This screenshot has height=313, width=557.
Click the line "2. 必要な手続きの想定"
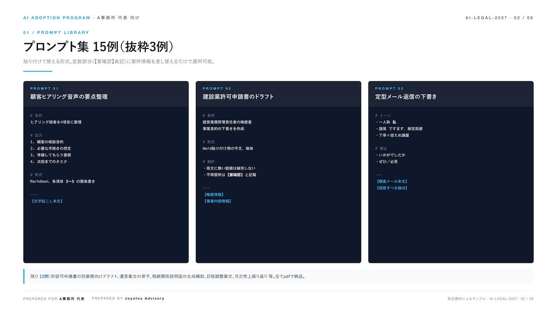click(50, 149)
